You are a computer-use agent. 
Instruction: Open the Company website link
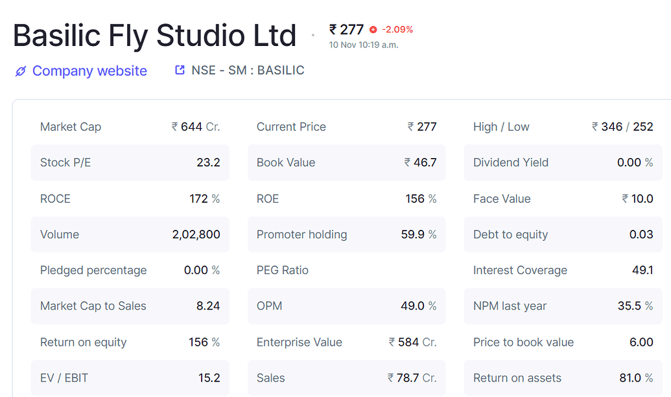tap(89, 71)
